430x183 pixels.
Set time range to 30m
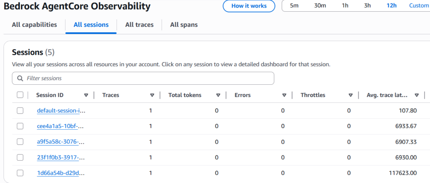(320, 6)
